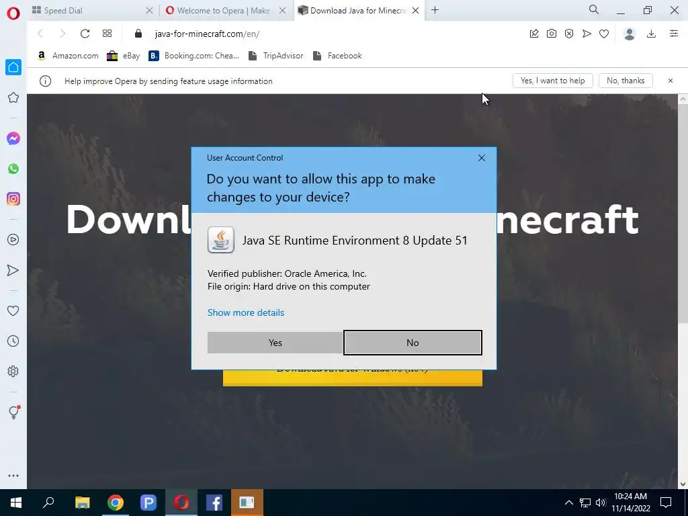Click the padlock site security icon

pyautogui.click(x=138, y=34)
